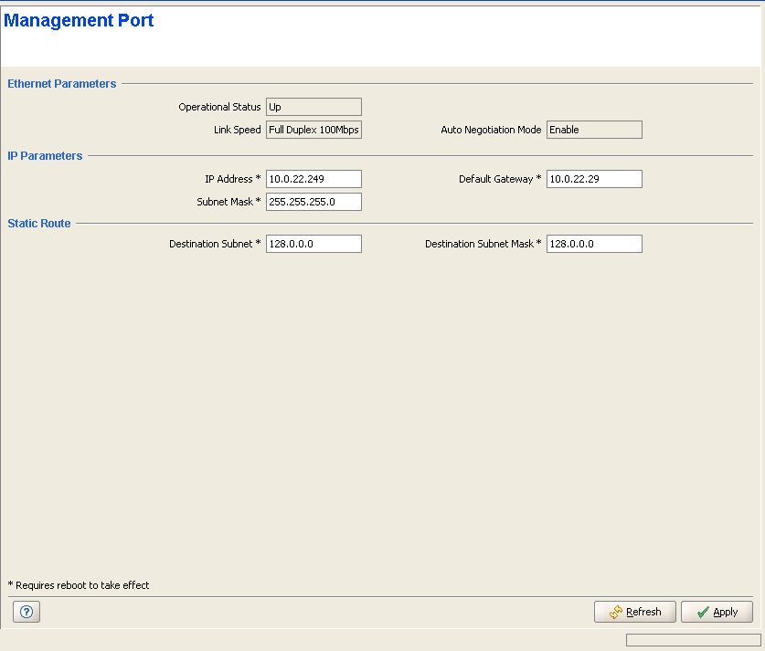765x651 pixels.
Task: Click the Ethernet Parameters section header
Action: [62, 84]
